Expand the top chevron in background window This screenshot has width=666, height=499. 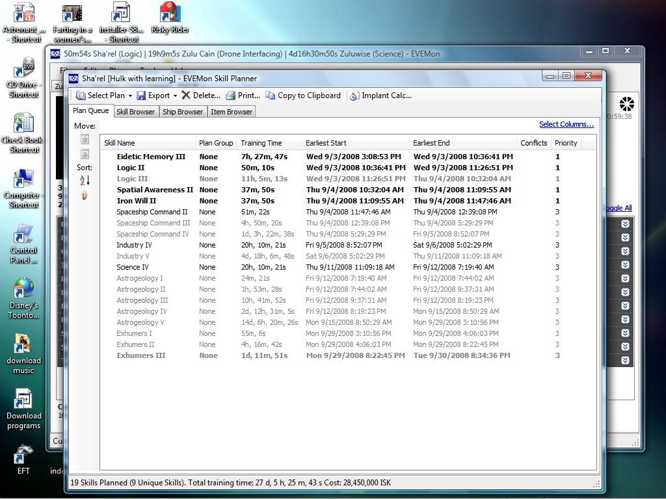pos(625,224)
